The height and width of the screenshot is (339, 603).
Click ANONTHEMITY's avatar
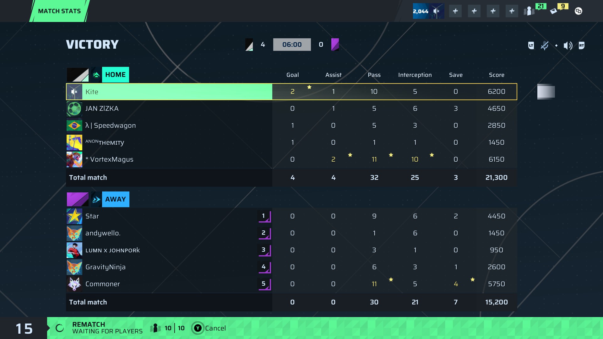(74, 143)
